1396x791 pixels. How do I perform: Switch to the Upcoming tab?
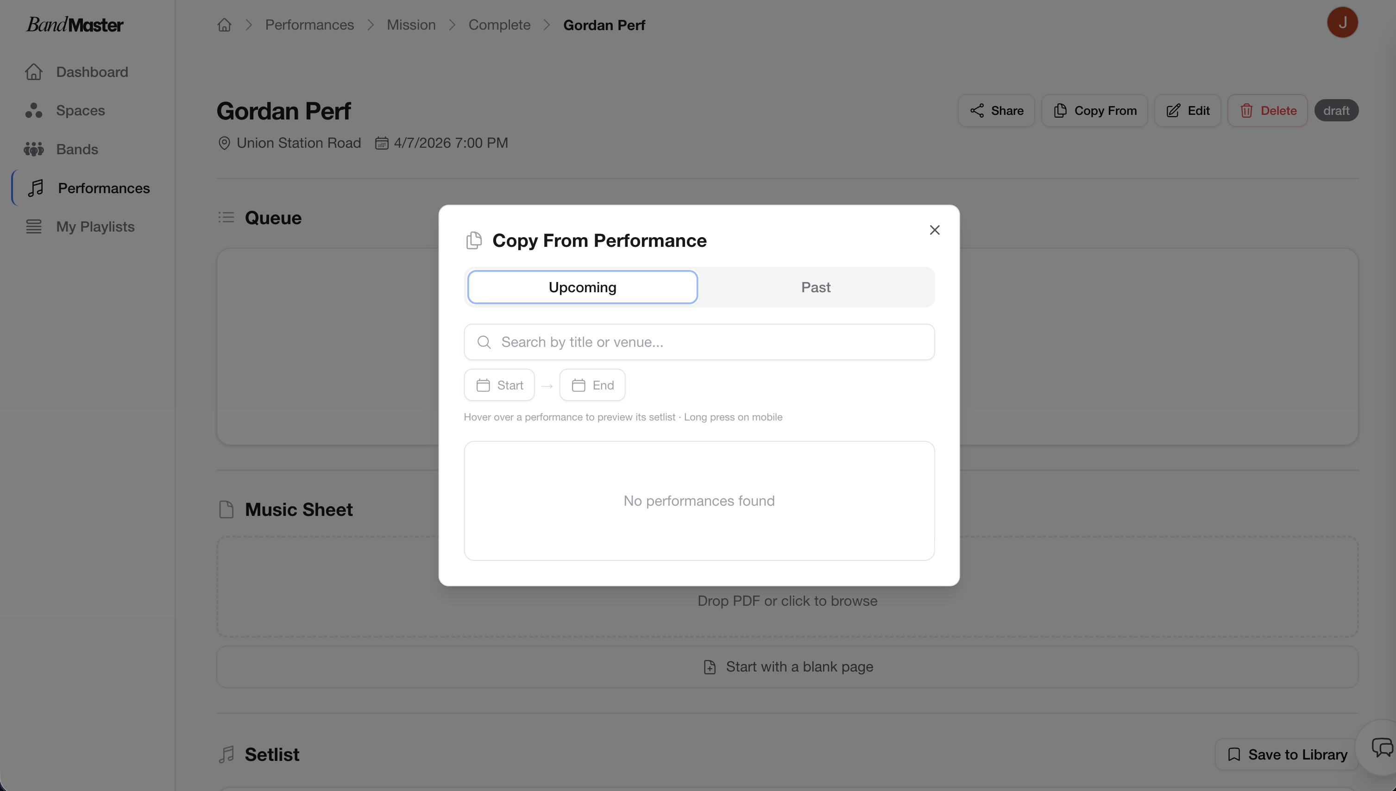(x=582, y=288)
